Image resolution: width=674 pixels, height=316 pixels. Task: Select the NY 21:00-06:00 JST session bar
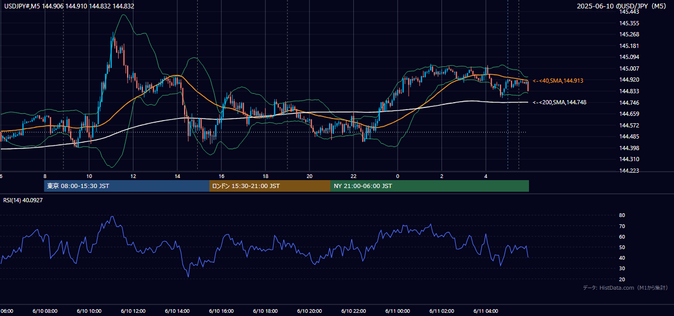(x=429, y=186)
